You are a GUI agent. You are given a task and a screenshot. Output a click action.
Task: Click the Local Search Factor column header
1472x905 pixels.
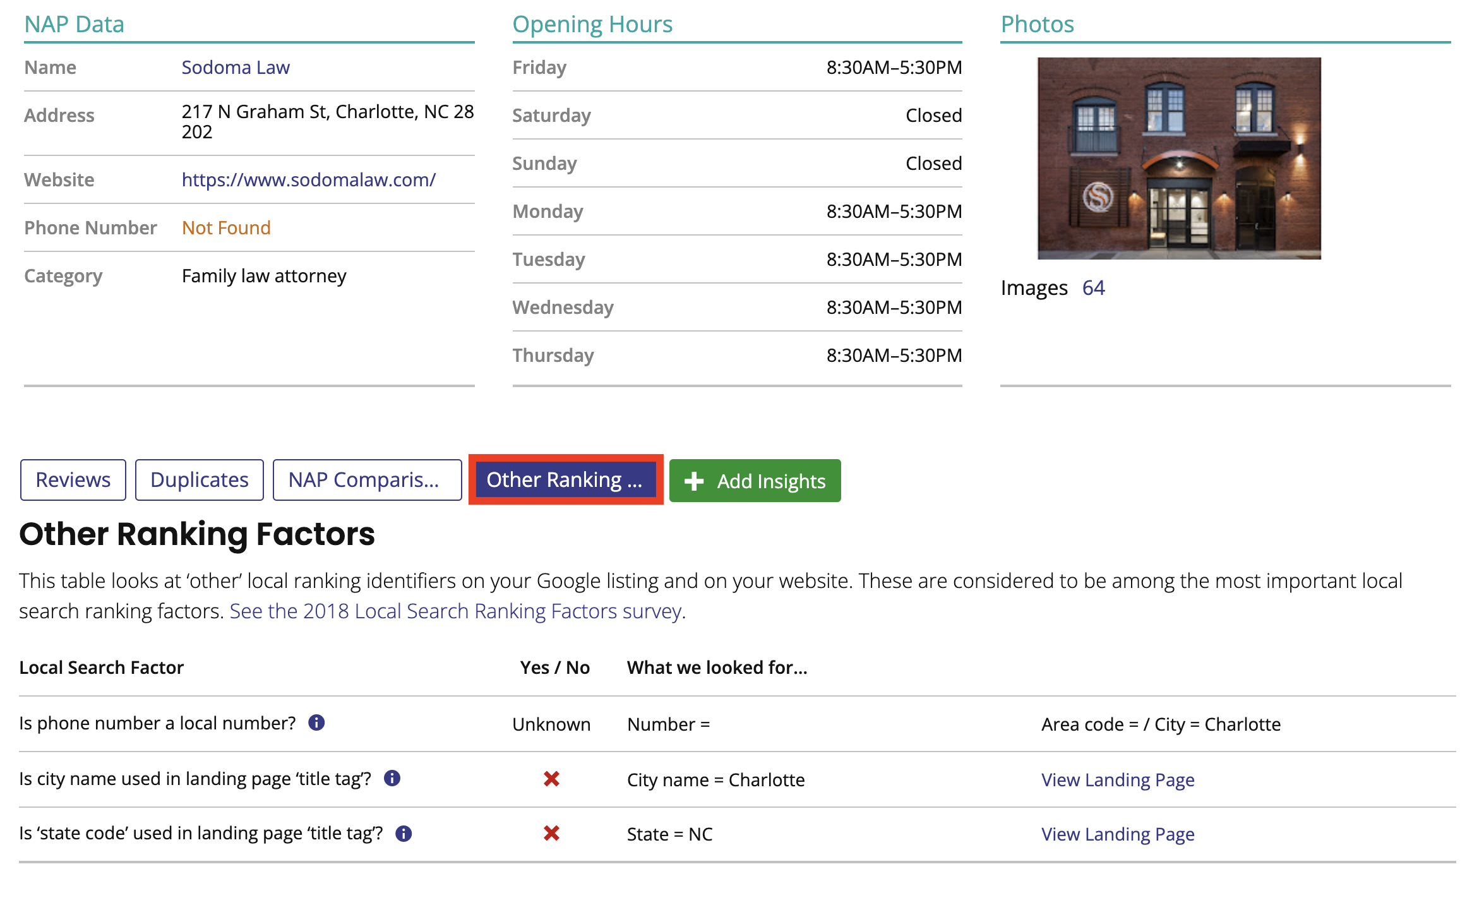click(x=101, y=667)
